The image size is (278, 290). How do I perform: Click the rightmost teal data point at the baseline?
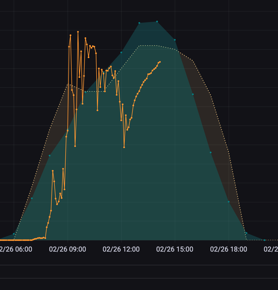pos(264,240)
